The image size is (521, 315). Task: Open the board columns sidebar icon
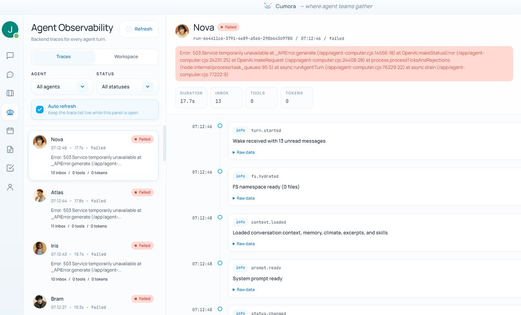click(10, 93)
